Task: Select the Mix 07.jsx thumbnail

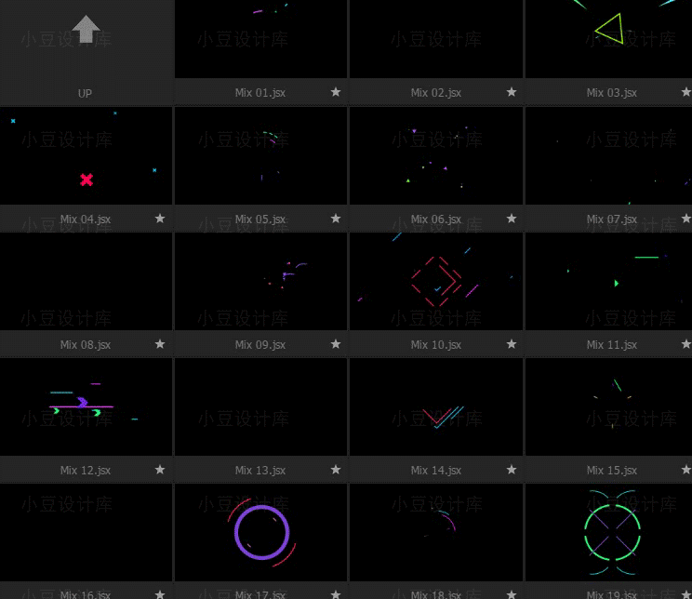Action: click(x=609, y=156)
